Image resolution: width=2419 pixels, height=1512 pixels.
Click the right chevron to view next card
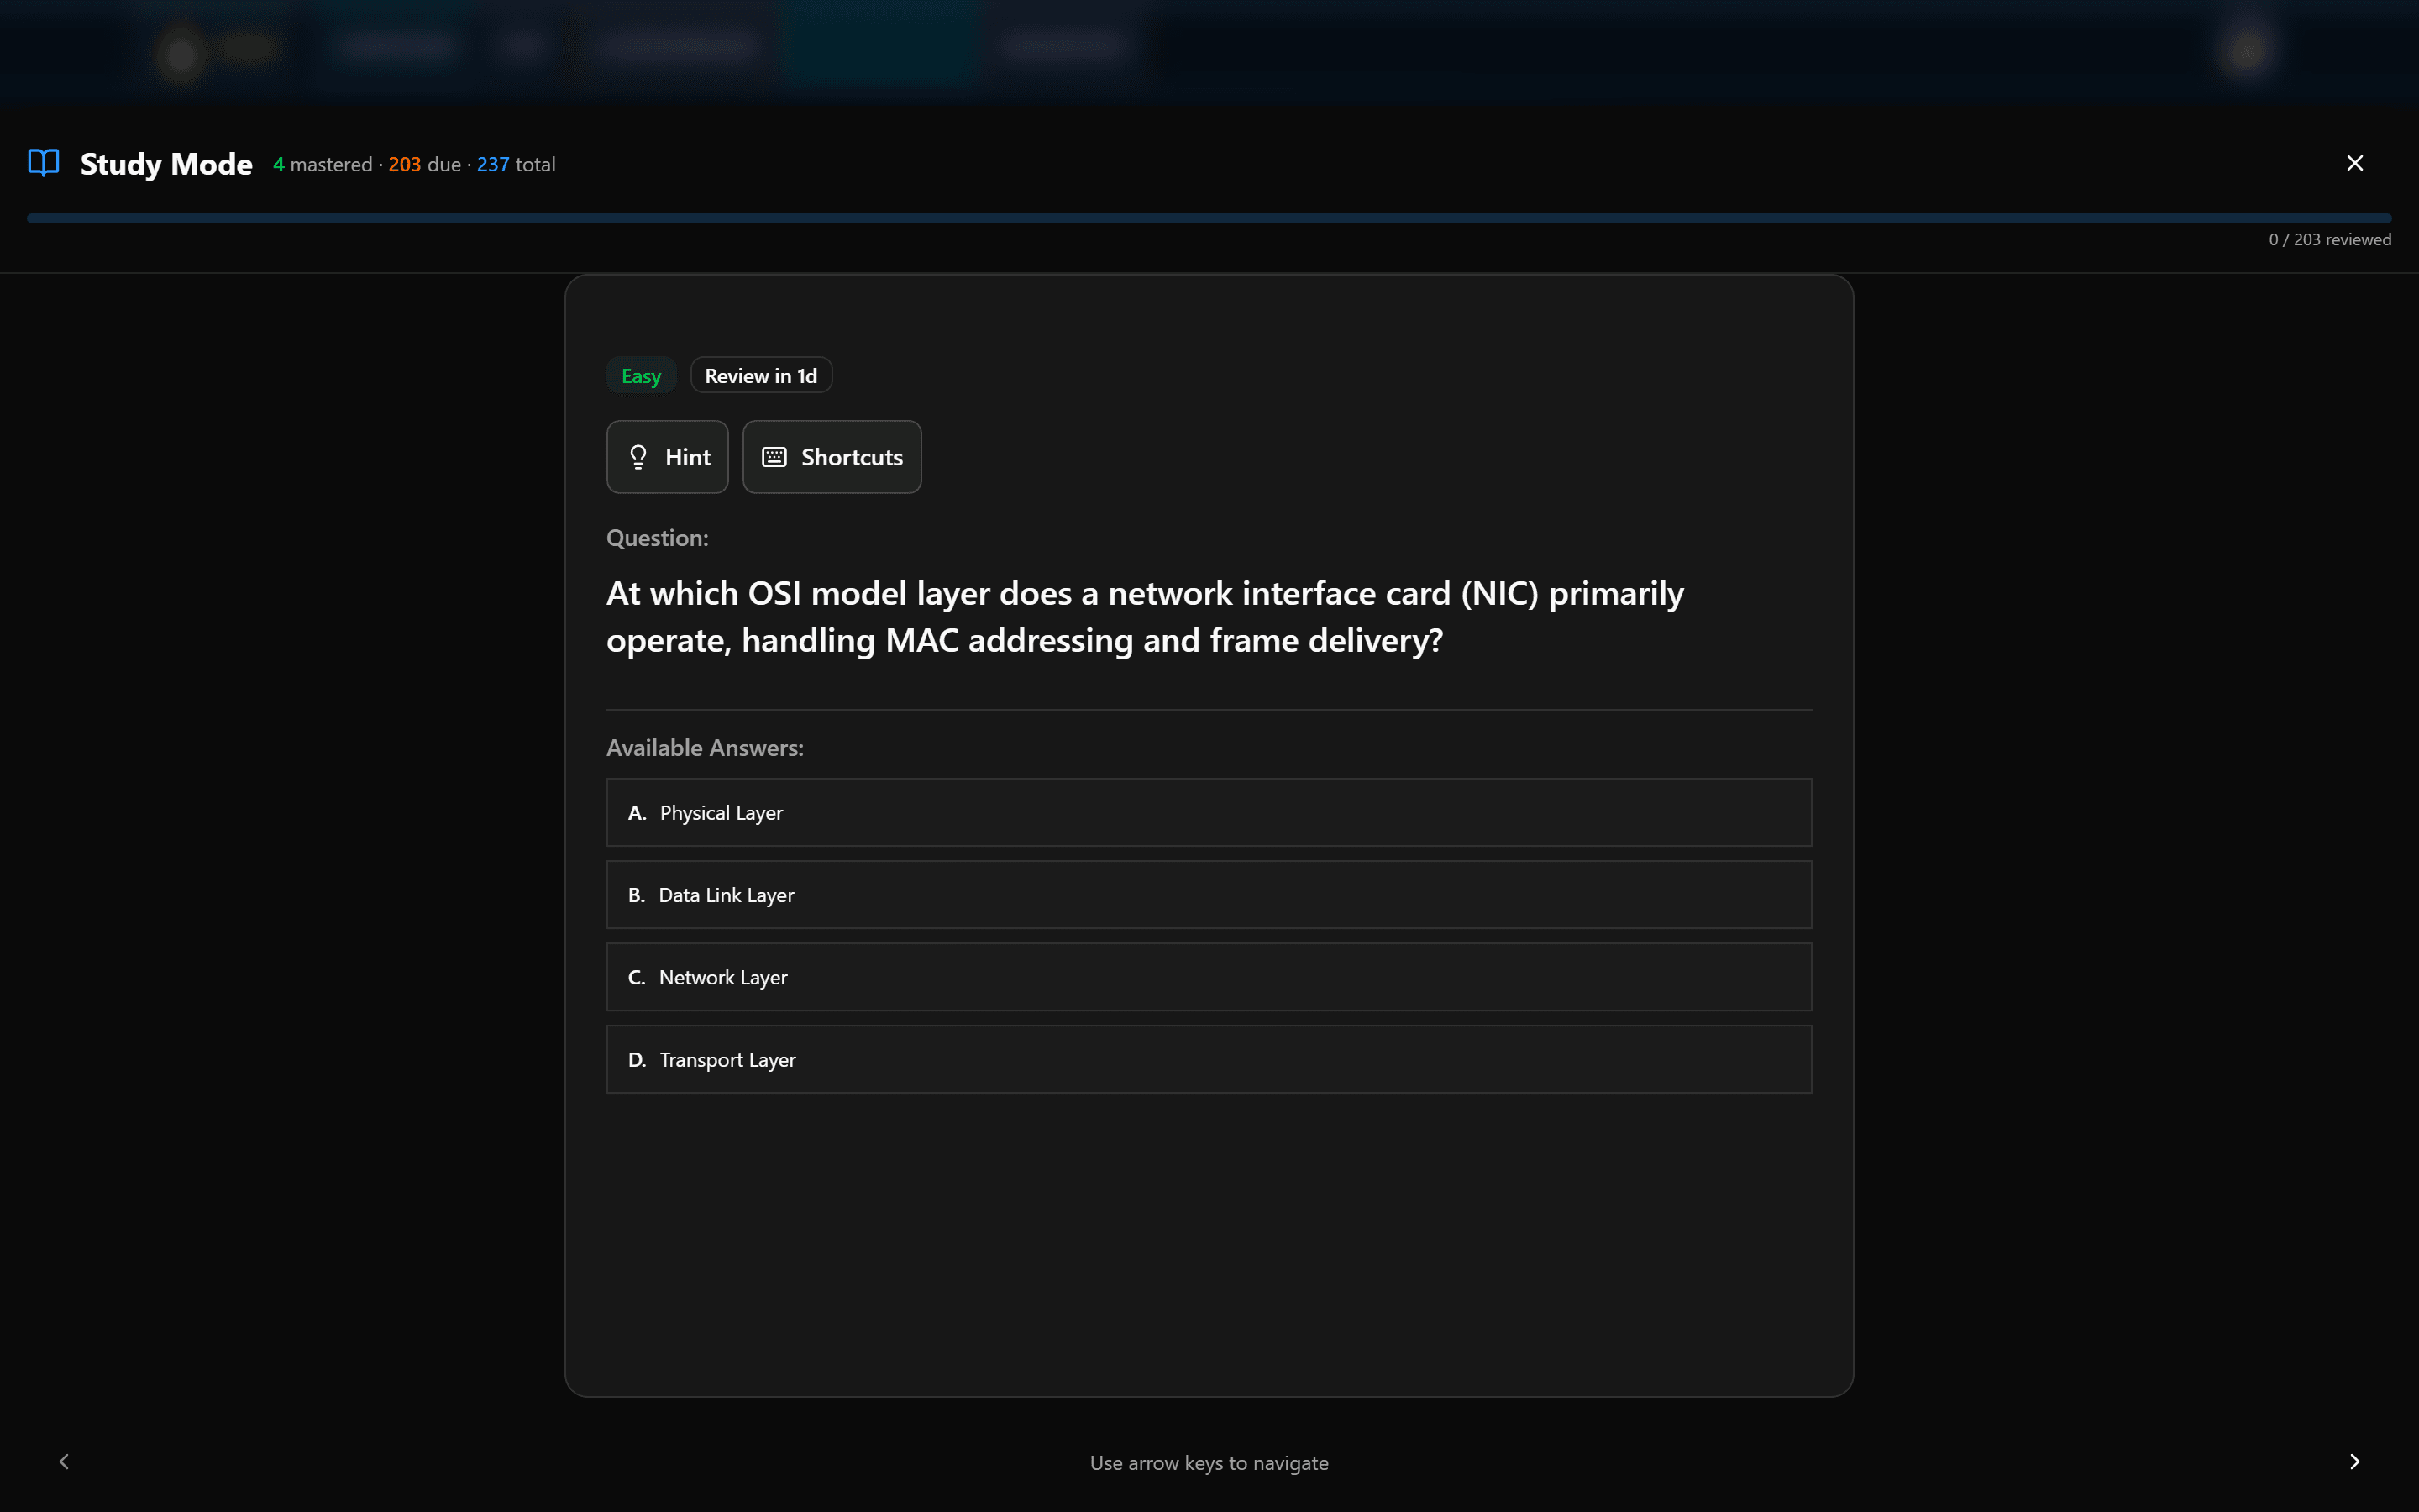[x=2354, y=1461]
